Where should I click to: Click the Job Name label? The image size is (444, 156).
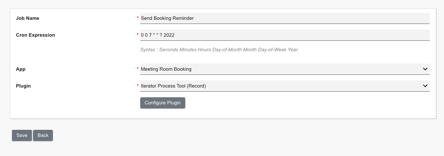28,18
